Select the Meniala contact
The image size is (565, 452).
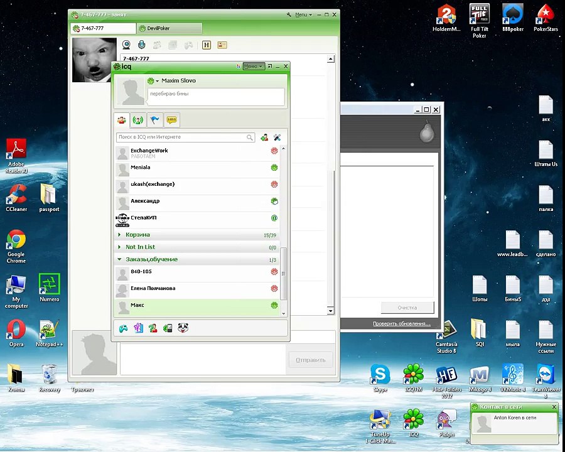pos(197,169)
